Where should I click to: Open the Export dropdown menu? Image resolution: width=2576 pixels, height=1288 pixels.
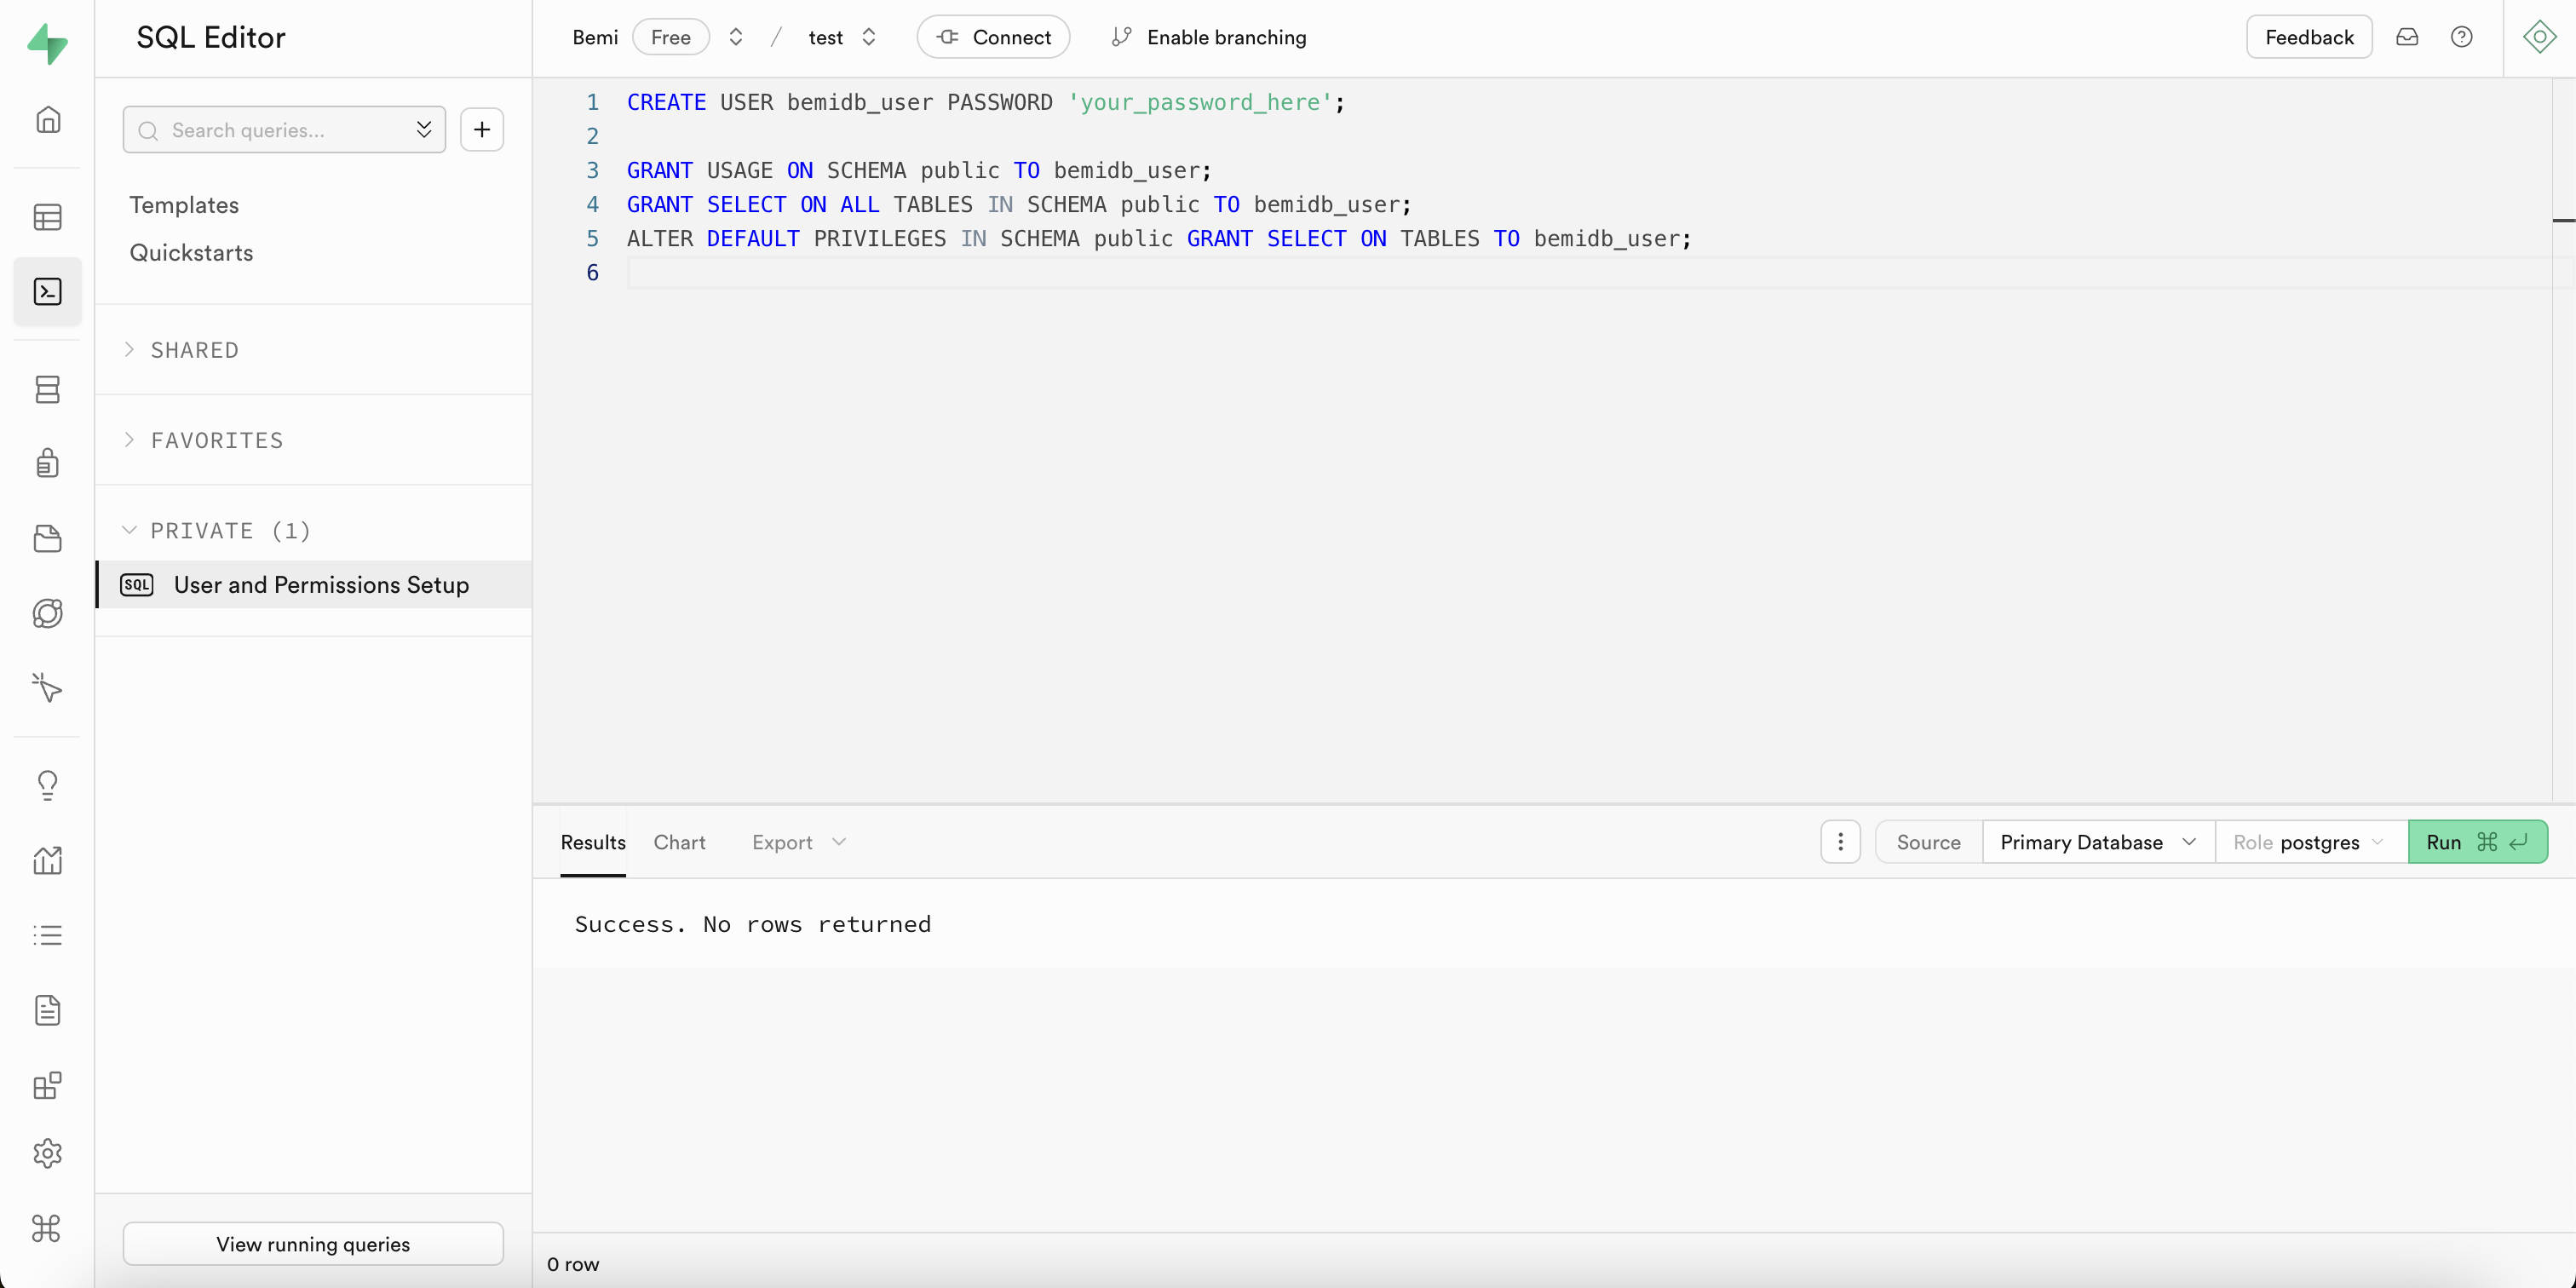click(798, 842)
